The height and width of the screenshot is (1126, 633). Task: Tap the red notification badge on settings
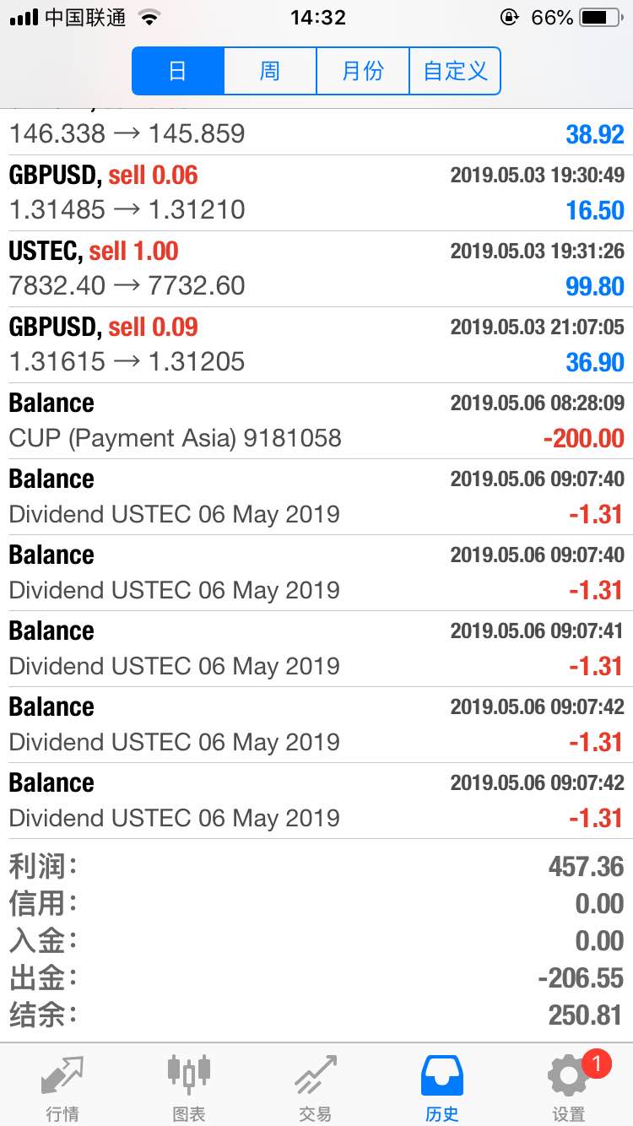(596, 1064)
